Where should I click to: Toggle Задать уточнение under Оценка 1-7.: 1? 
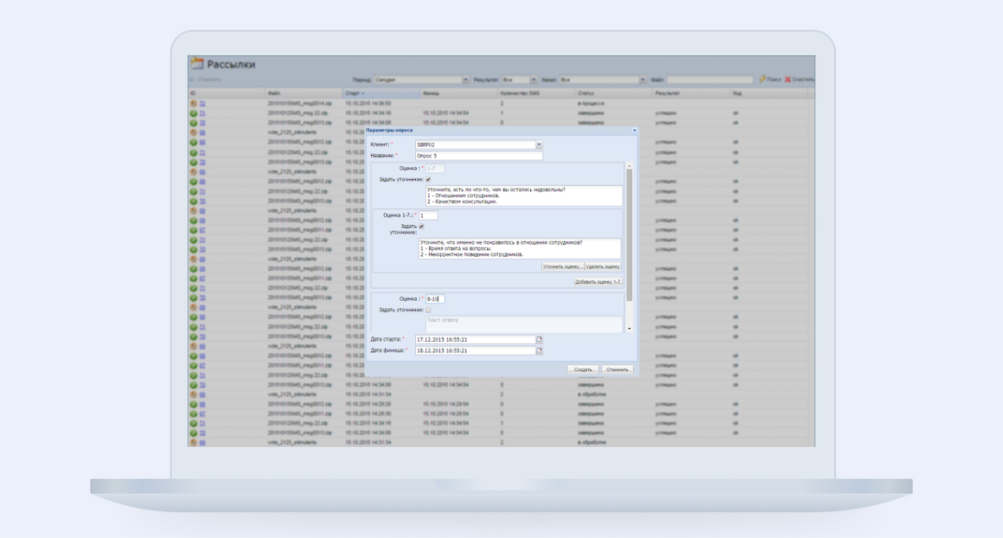421,227
